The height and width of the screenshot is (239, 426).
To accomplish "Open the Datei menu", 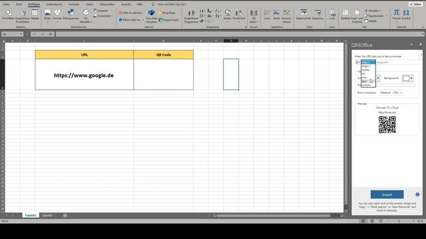I will coord(6,5).
